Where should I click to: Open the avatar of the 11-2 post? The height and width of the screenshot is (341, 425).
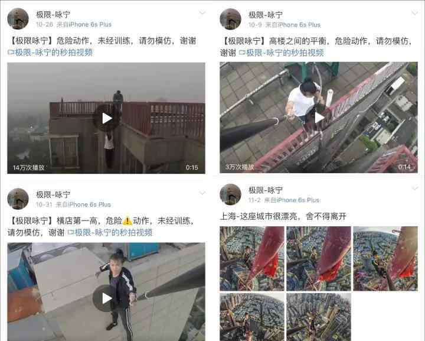point(230,194)
